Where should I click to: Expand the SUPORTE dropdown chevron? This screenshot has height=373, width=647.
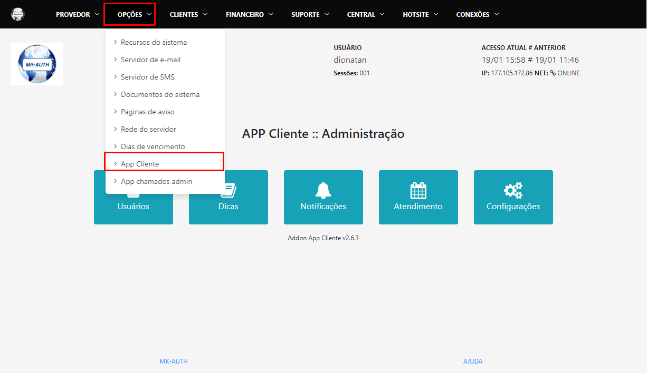point(328,14)
